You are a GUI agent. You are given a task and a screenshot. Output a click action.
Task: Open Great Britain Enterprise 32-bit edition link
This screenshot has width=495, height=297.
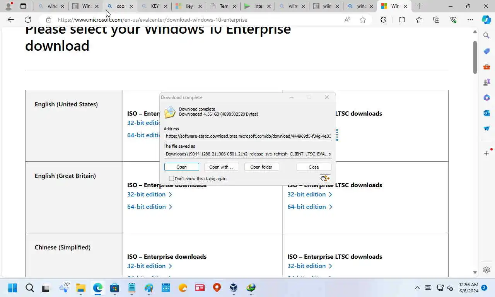[x=150, y=194]
